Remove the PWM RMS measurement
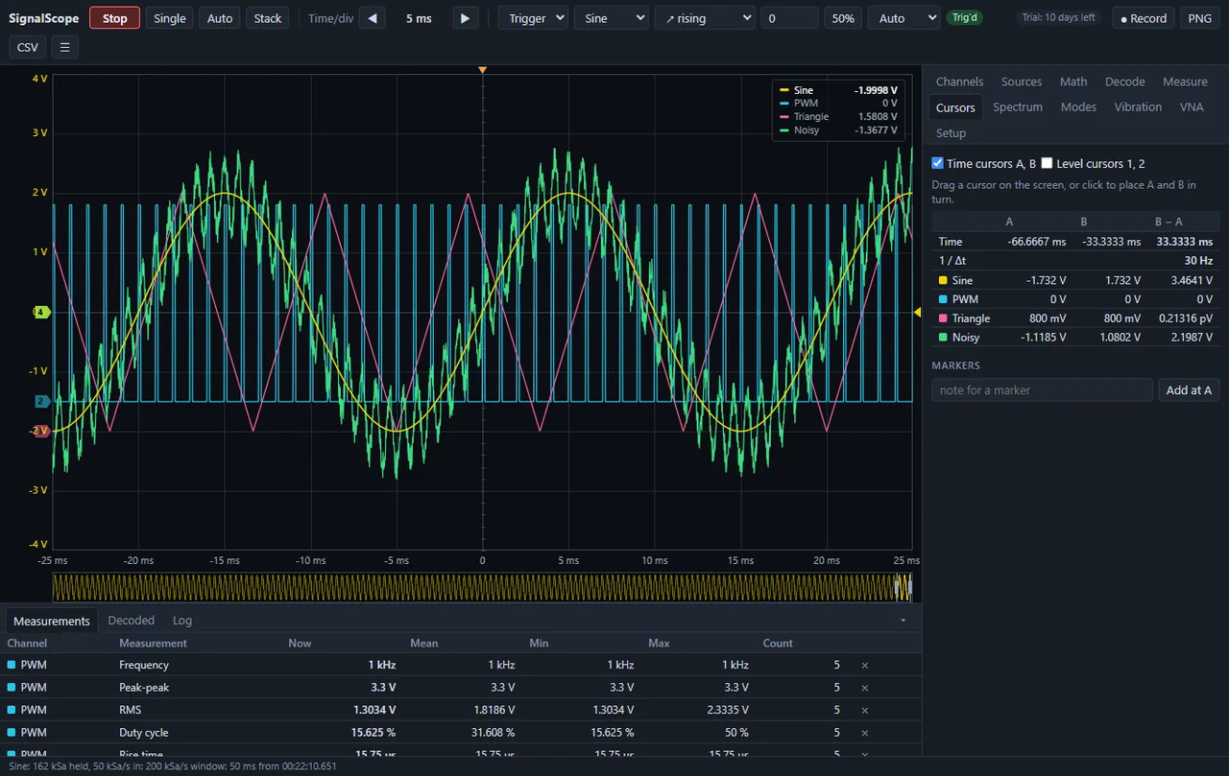The height and width of the screenshot is (776, 1229). pos(864,710)
